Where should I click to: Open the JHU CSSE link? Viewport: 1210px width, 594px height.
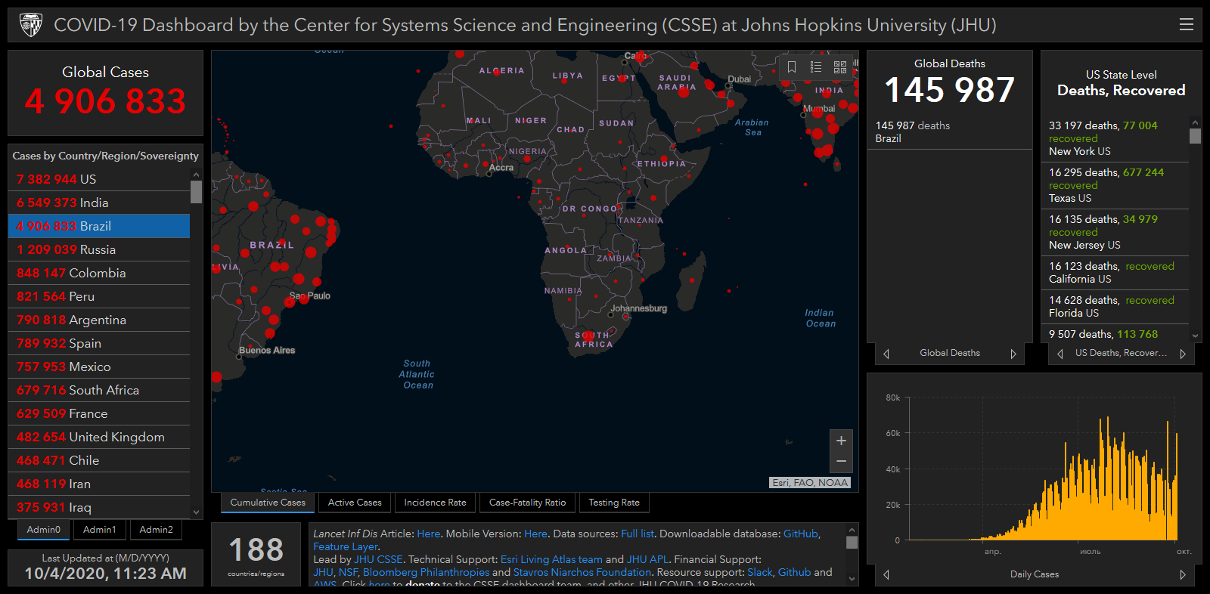click(378, 559)
